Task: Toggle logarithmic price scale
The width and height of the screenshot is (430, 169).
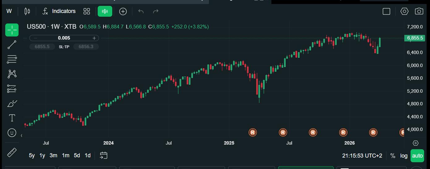Action: (x=404, y=156)
